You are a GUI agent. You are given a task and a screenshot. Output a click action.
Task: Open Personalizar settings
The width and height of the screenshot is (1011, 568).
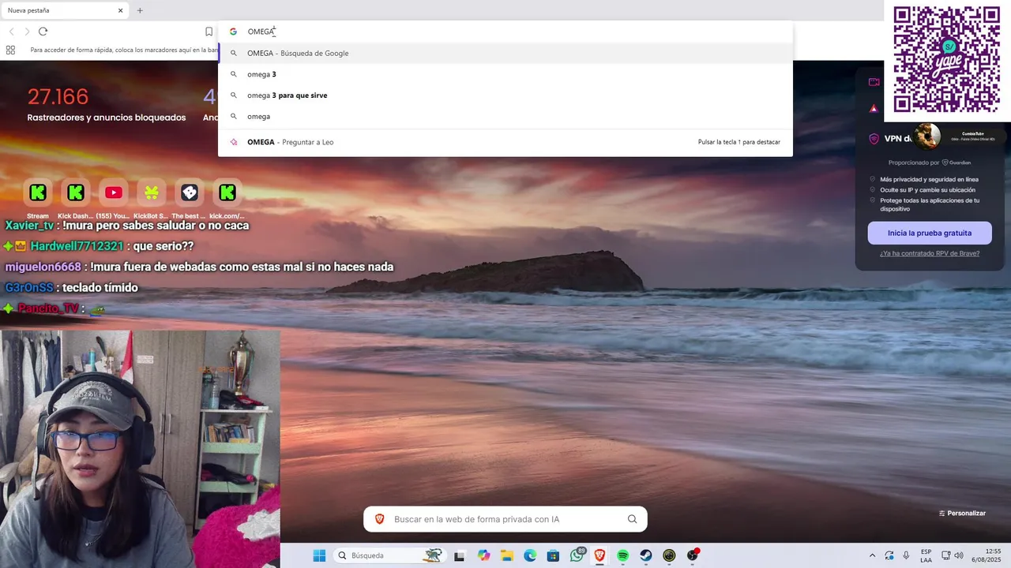[x=962, y=514]
